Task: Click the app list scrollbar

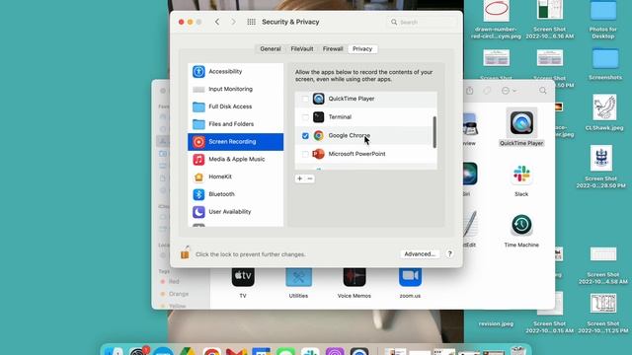Action: tap(434, 132)
